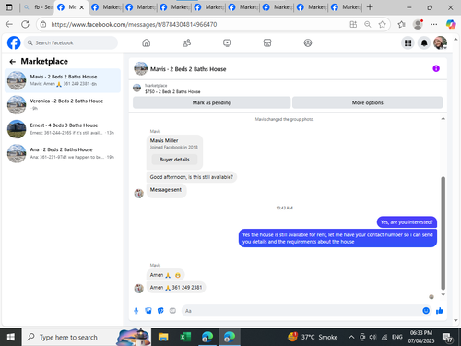Open the Ana - 2 Beds 2 Baths House chat

tap(63, 153)
